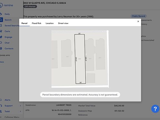Open the Street view tab
The height and width of the screenshot is (120, 160).
point(63,23)
